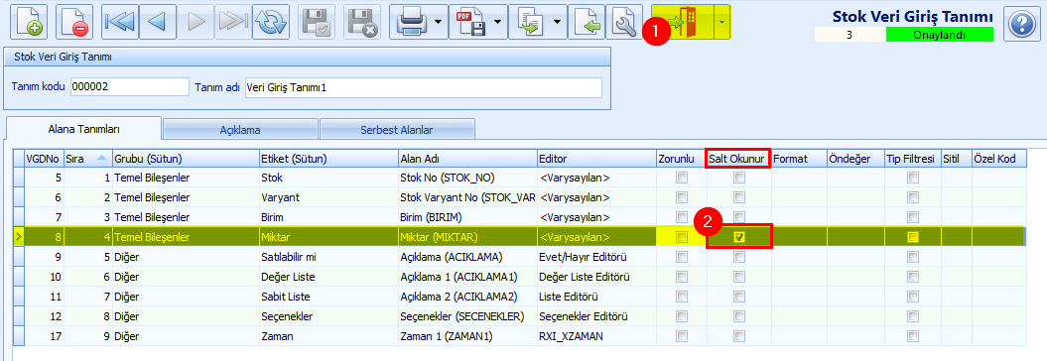The width and height of the screenshot is (1047, 361).
Task: Toggle Zorunlu checkbox for Stok row
Action: coord(681,178)
